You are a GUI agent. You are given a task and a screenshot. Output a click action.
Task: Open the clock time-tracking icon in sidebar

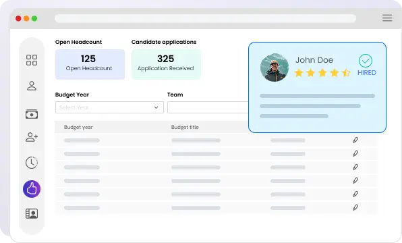[x=32, y=163]
